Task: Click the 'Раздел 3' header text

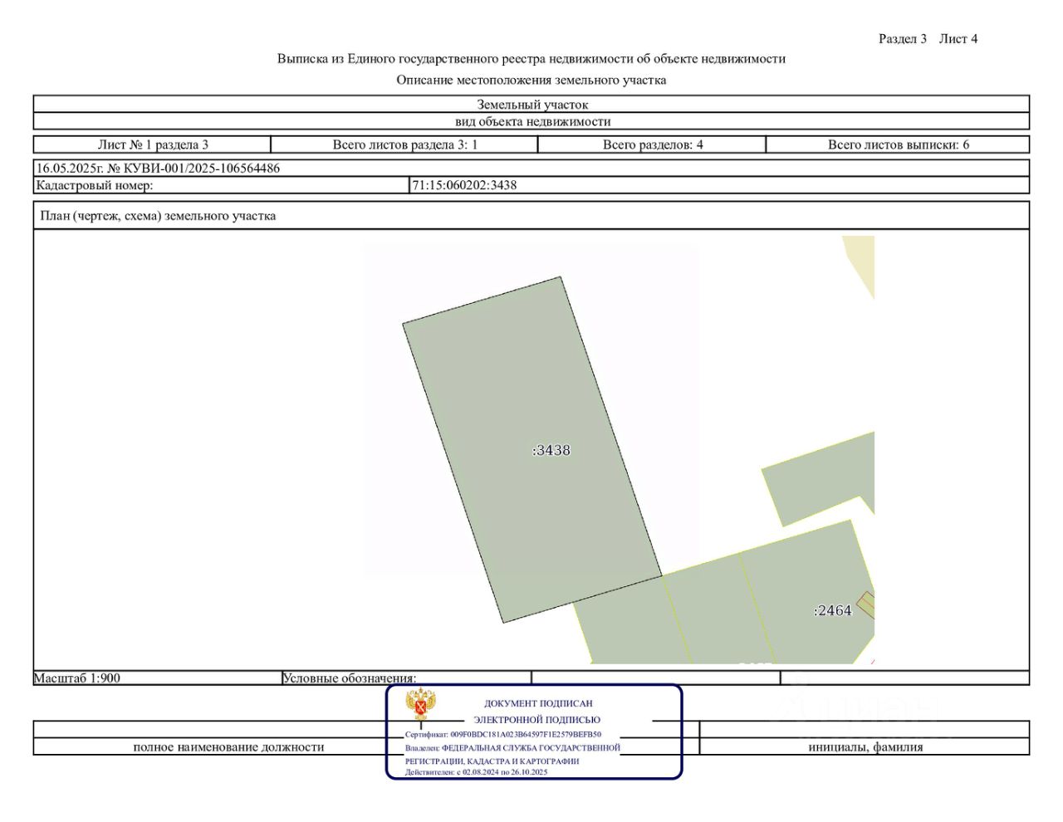Action: click(903, 39)
